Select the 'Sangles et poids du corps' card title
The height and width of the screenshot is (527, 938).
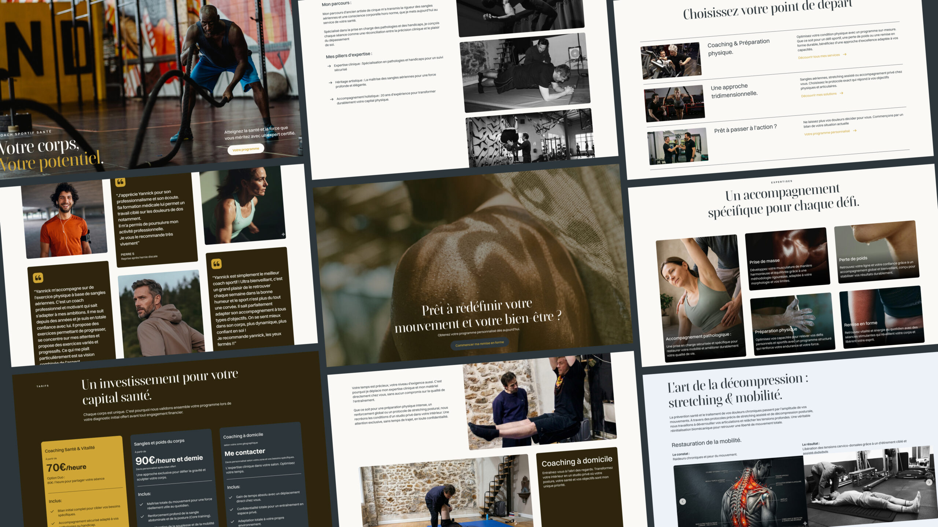[159, 442]
